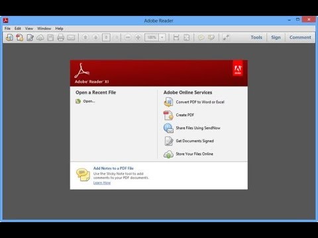Open the File menu
This screenshot has height=238, width=318.
(7, 28)
